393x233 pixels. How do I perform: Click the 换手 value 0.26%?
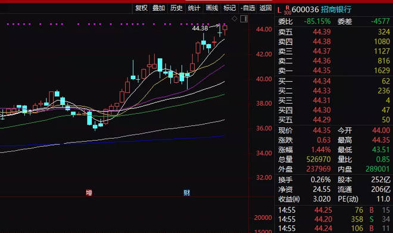point(320,180)
